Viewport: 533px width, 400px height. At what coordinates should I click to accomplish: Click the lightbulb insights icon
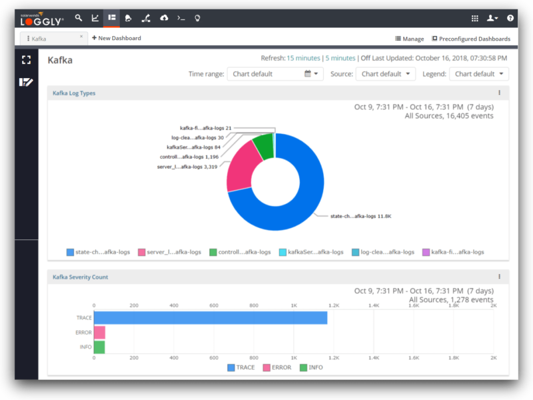(197, 18)
